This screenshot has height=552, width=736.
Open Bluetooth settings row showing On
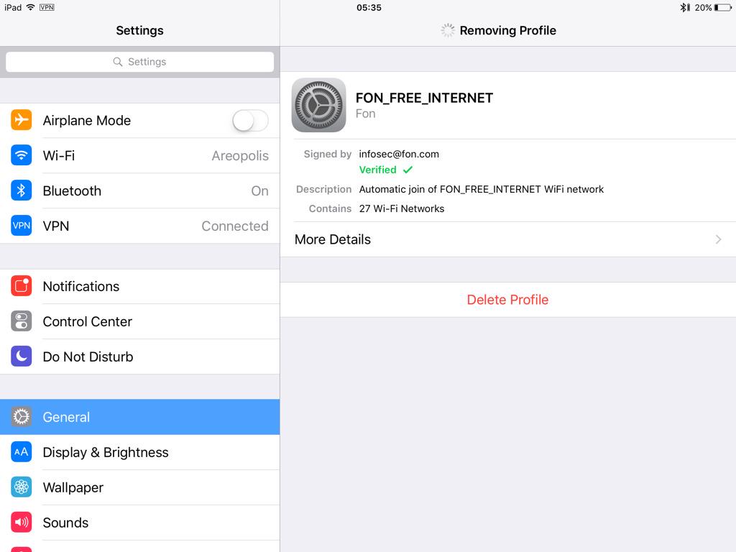coord(140,190)
